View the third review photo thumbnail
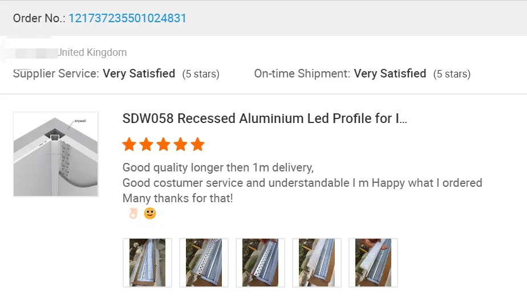This screenshot has height=303, width=527. pyautogui.click(x=260, y=263)
